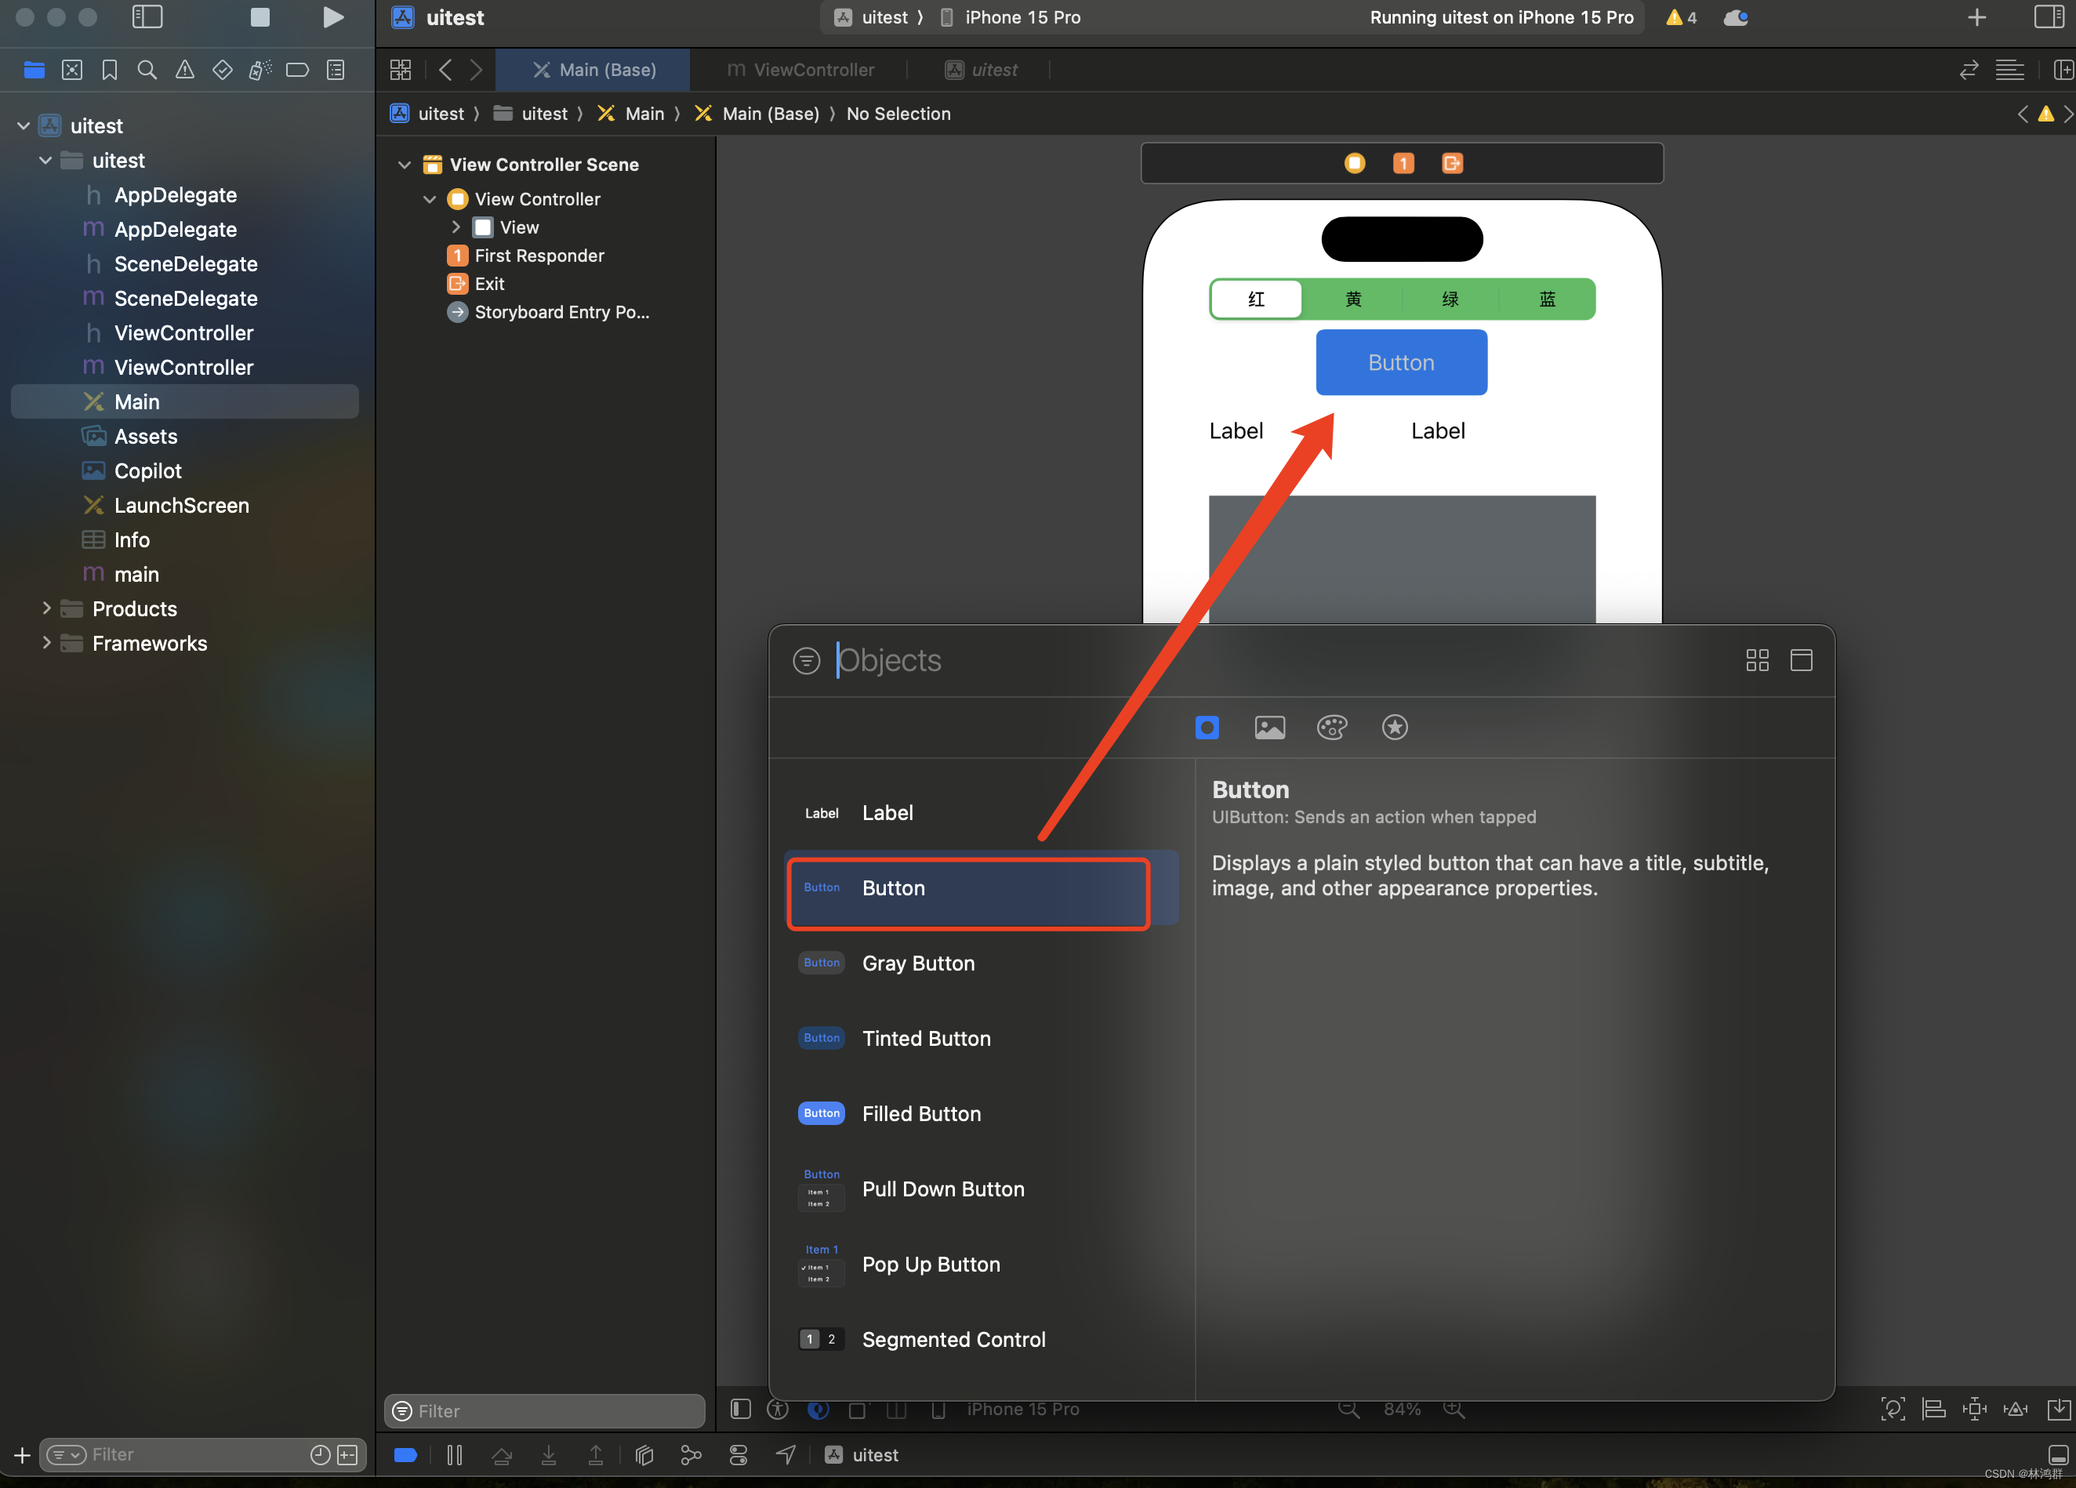Show the image library category

click(1269, 728)
